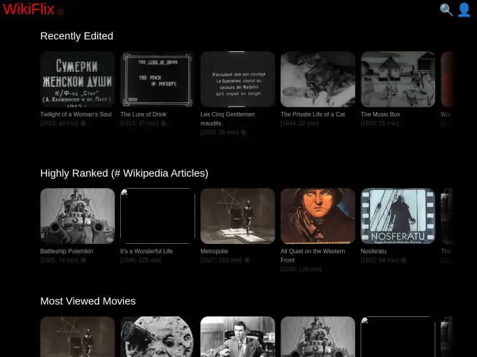Click the Most Viewed Movies heading
This screenshot has height=357, width=477.
pos(88,301)
